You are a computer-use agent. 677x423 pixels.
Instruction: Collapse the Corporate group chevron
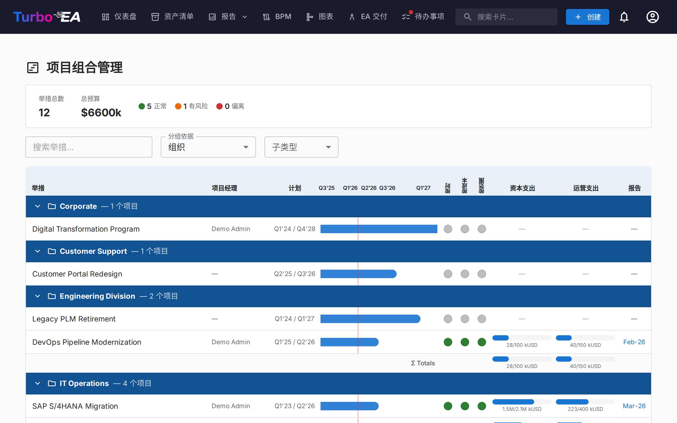[x=38, y=206]
